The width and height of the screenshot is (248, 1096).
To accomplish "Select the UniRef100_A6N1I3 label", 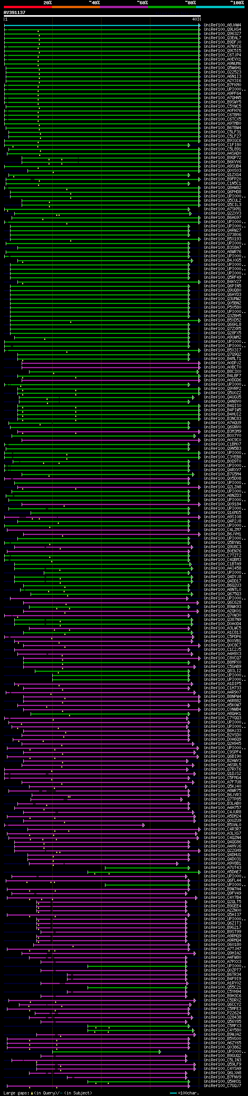I will 222,77.
